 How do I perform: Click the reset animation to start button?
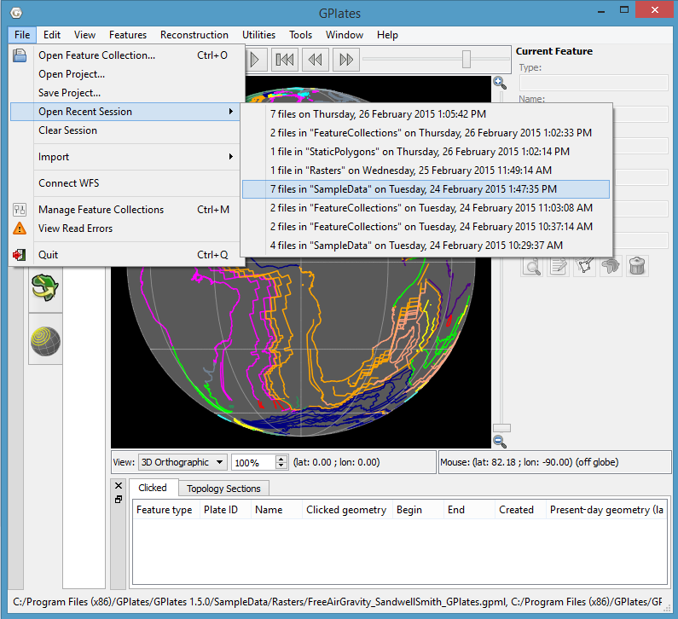pos(285,59)
